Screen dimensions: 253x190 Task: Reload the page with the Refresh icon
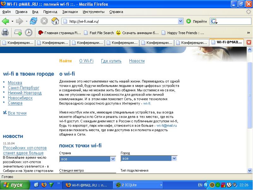tap(33, 21)
